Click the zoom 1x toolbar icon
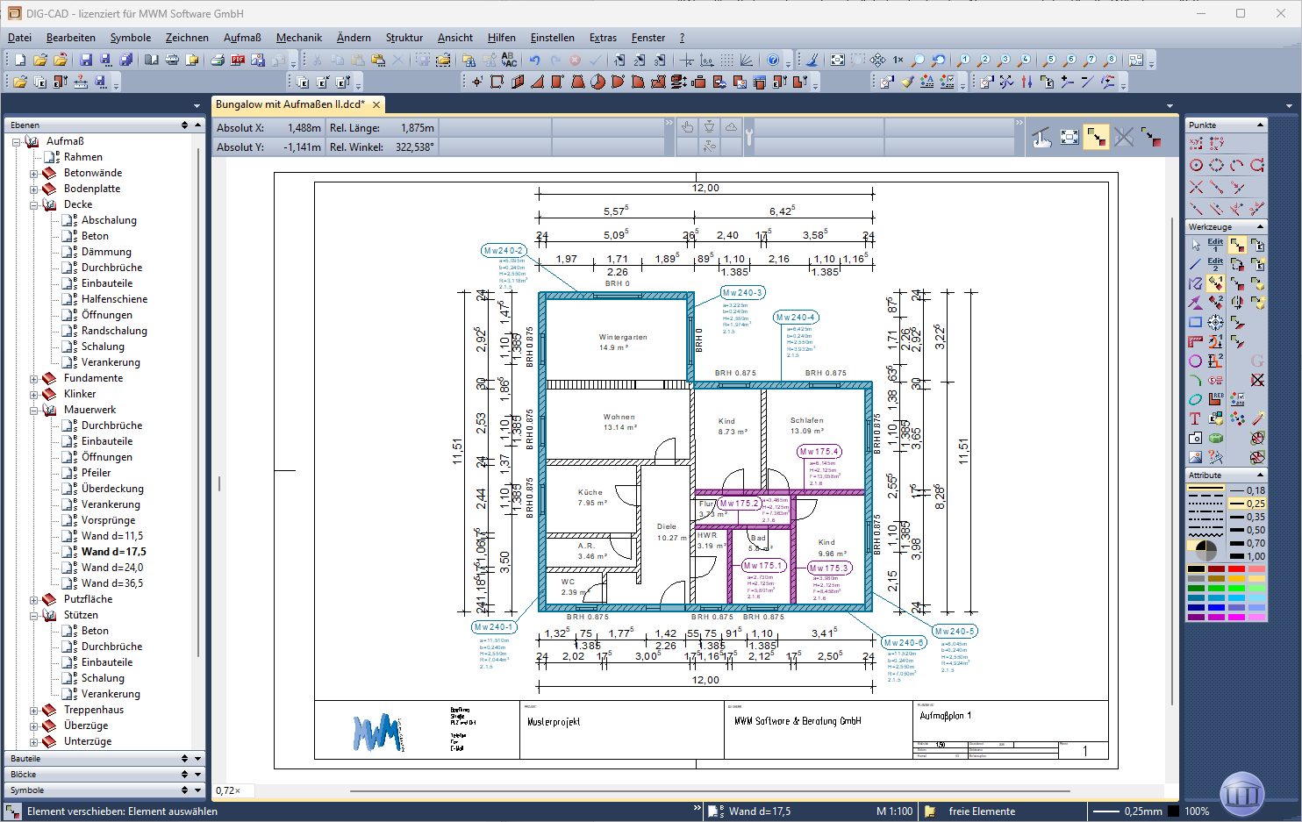The height and width of the screenshot is (822, 1302). 898,60
